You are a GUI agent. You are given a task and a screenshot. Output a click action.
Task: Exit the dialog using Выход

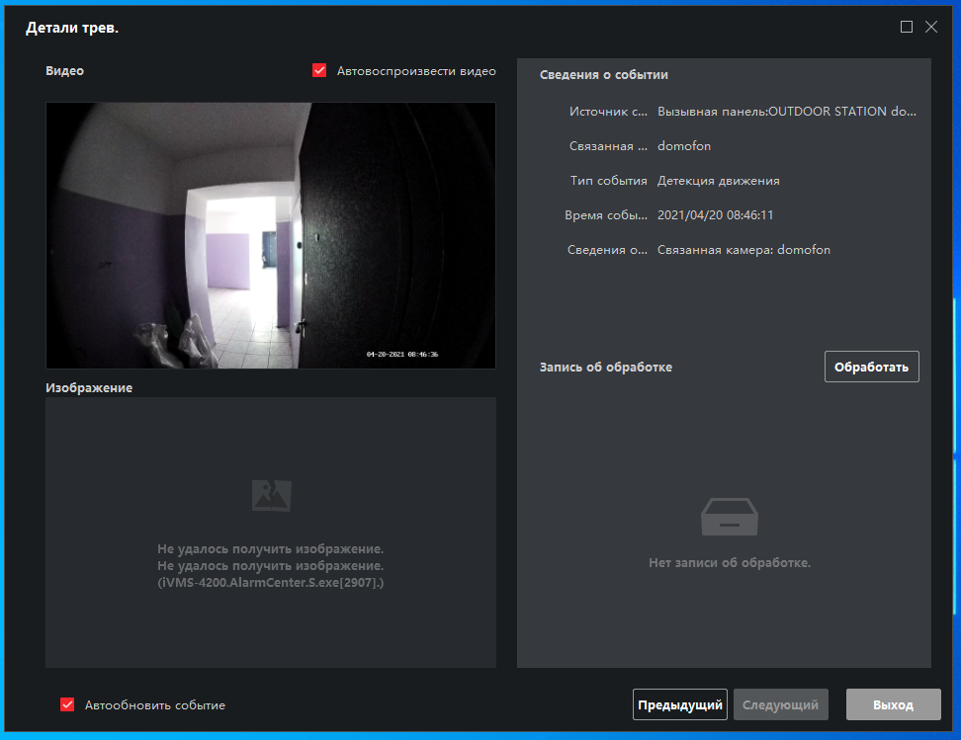[x=893, y=704]
